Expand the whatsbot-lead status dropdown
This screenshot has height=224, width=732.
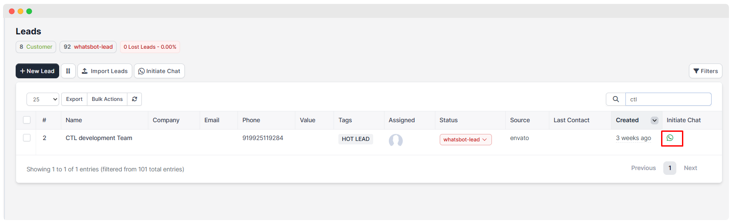point(465,140)
